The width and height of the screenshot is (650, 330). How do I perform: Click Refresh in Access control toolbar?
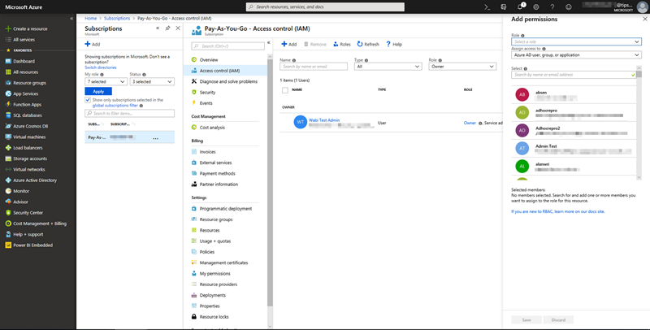(368, 44)
